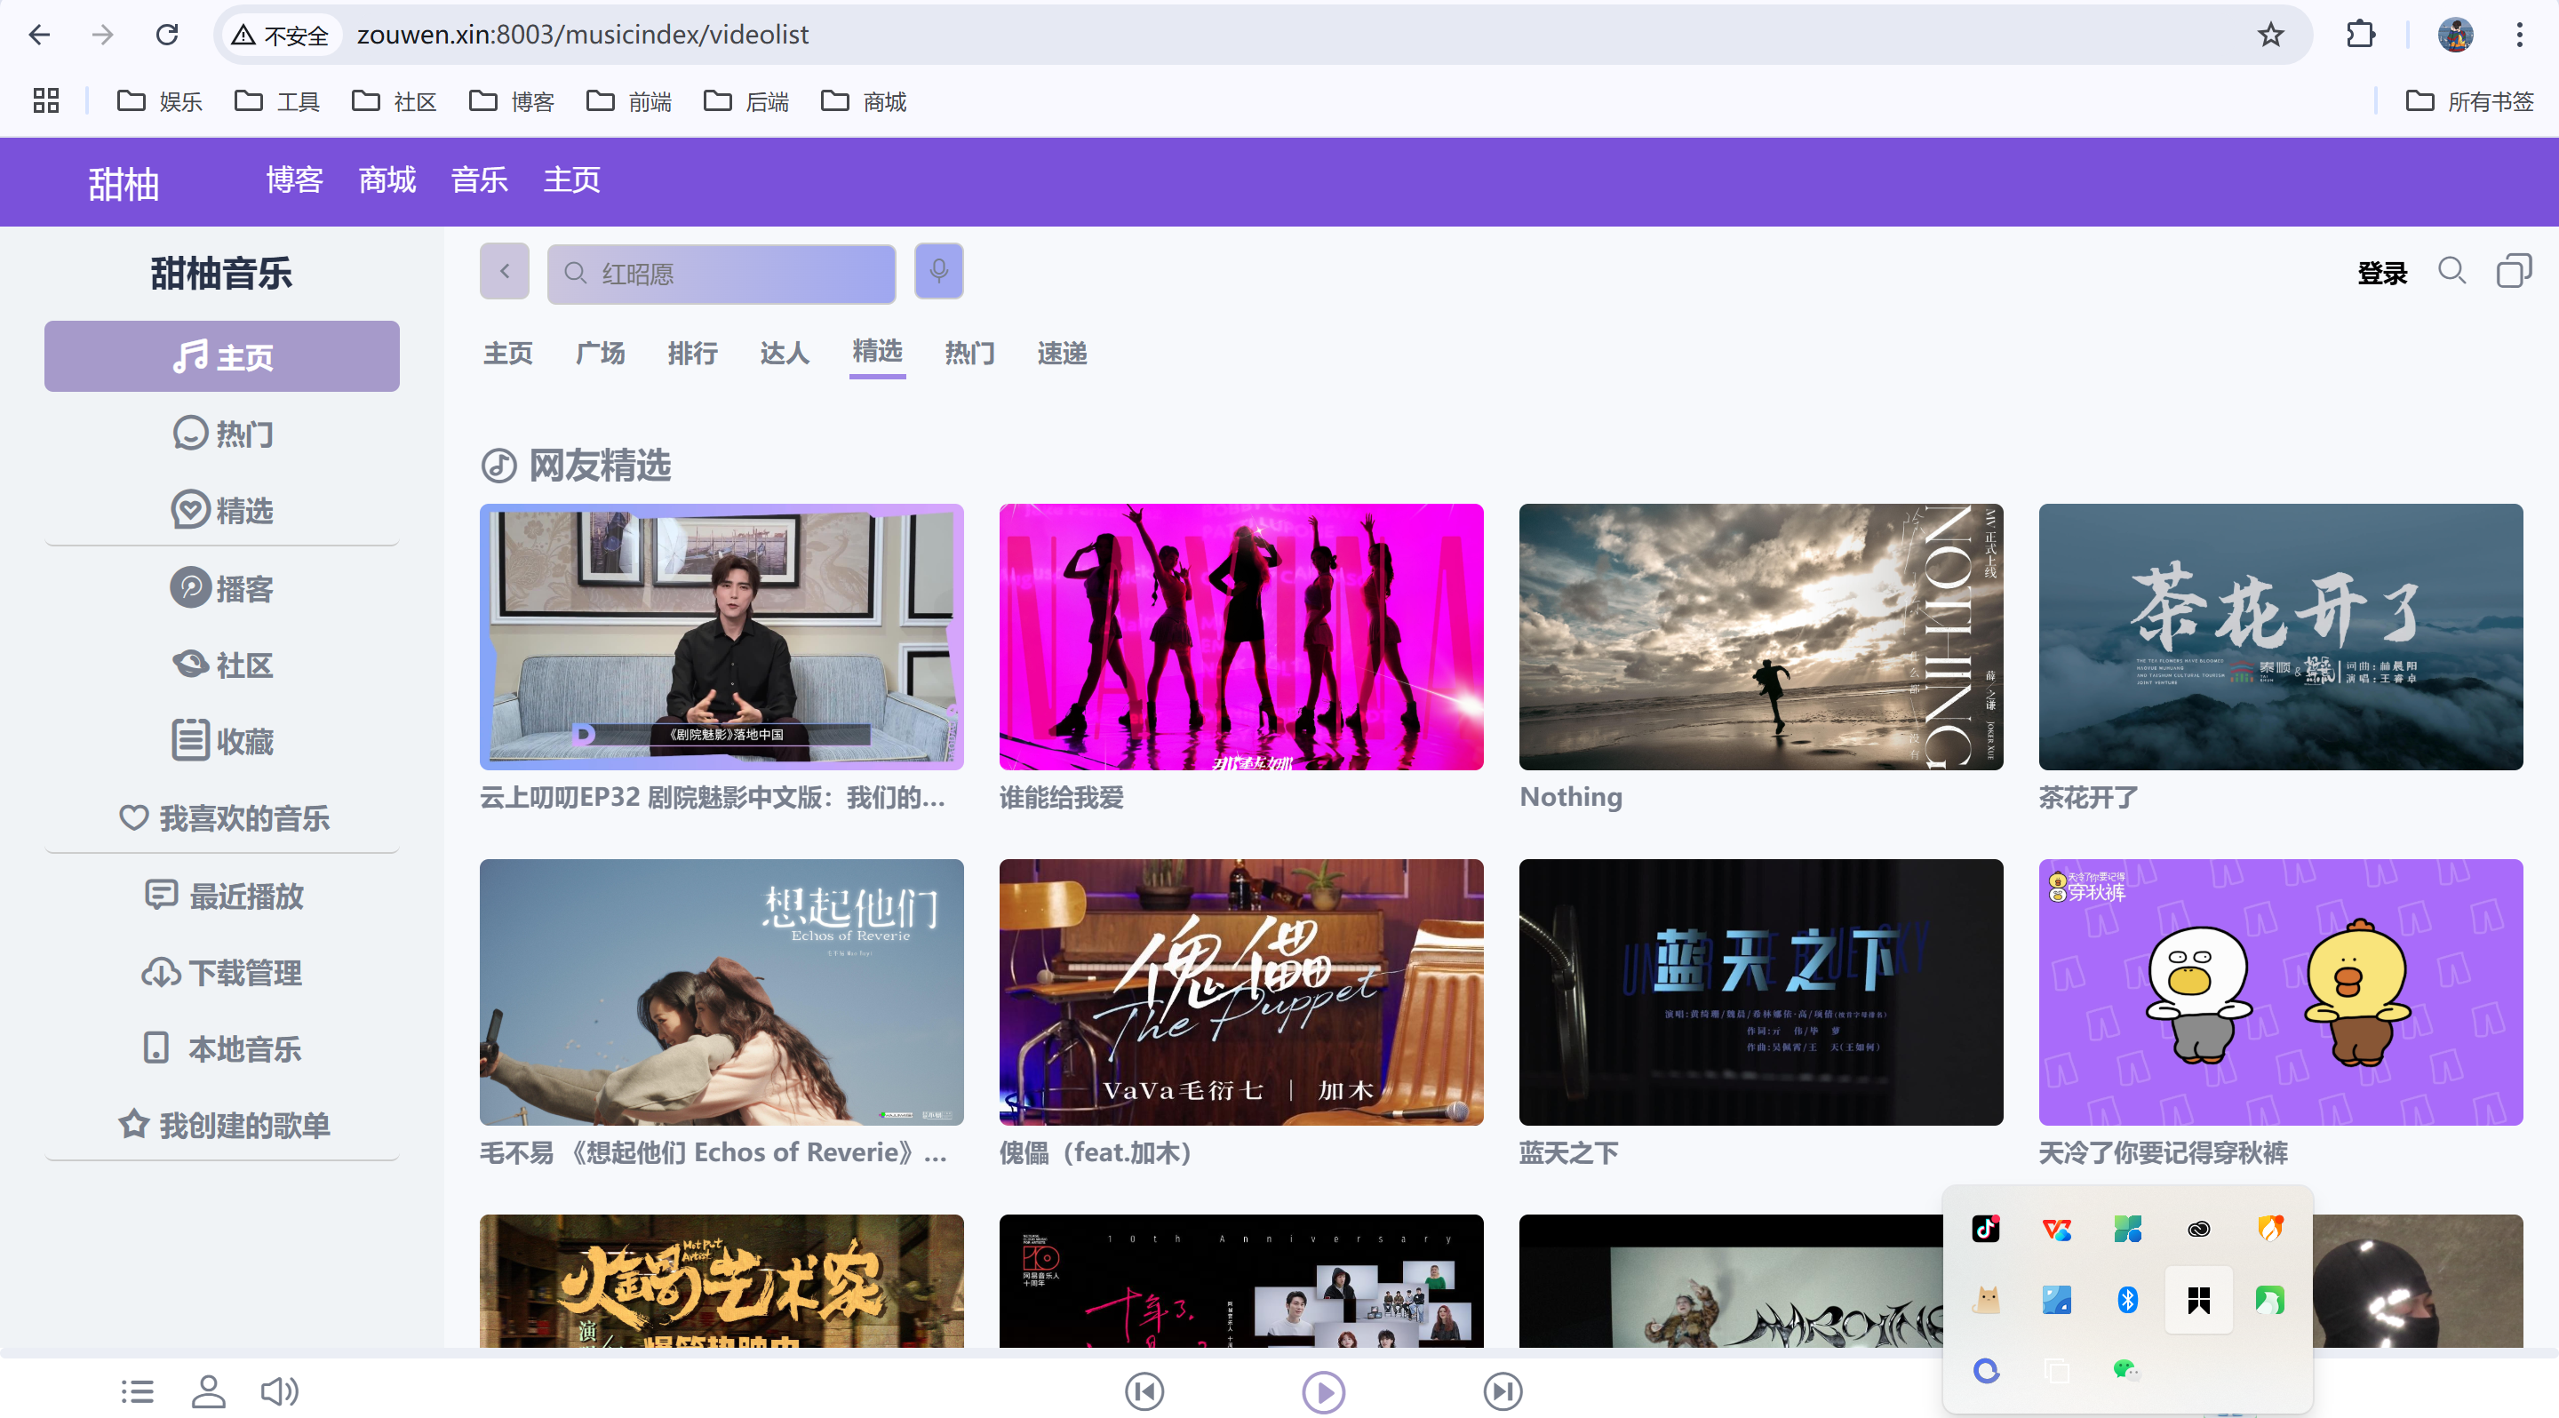The height and width of the screenshot is (1418, 2559).
Task: Open the 蓝天之下 video thumbnail
Action: point(1760,992)
